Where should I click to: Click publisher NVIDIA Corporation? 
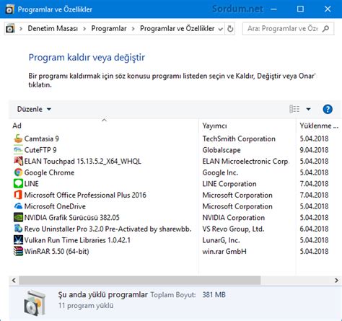pyautogui.click(x=234, y=218)
